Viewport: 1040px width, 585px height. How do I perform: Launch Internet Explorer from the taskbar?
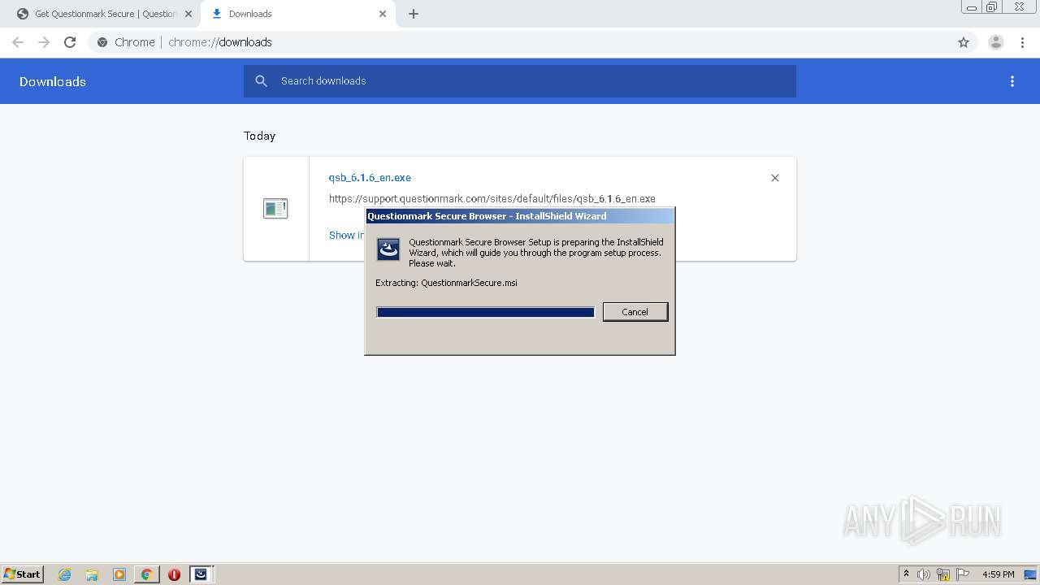click(64, 574)
